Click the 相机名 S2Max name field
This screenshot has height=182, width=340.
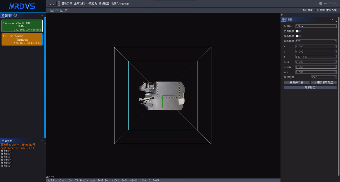click(316, 26)
